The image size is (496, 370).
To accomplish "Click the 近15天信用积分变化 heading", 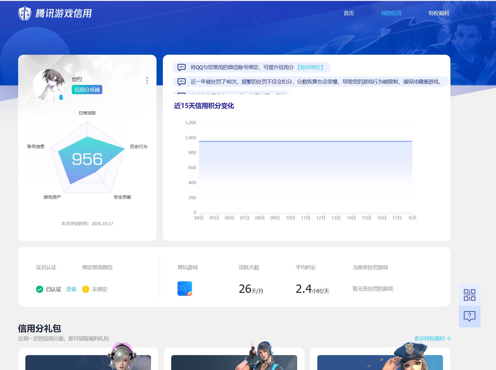I will click(204, 106).
